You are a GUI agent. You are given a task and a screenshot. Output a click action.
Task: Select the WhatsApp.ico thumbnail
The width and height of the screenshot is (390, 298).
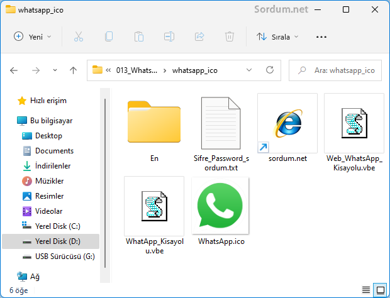tap(220, 206)
